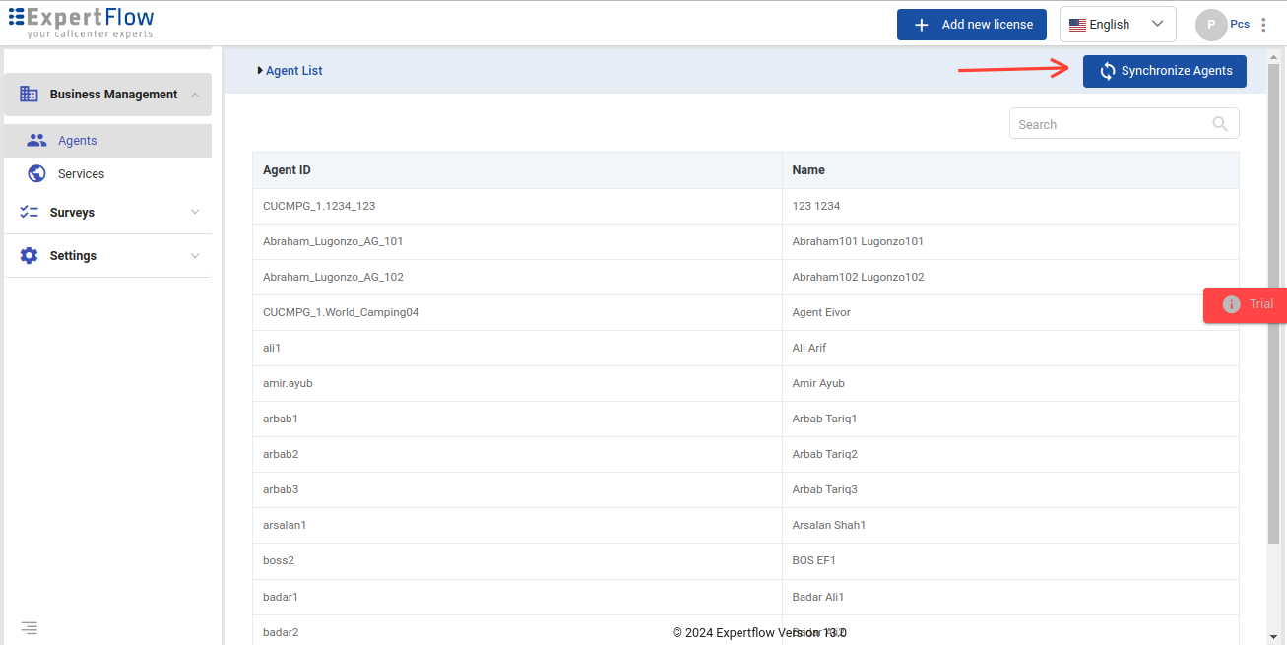Click into the Search input field
Image resolution: width=1287 pixels, height=645 pixels.
[1108, 124]
